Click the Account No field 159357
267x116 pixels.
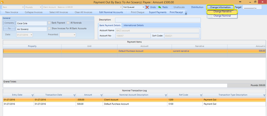[x=133, y=36]
